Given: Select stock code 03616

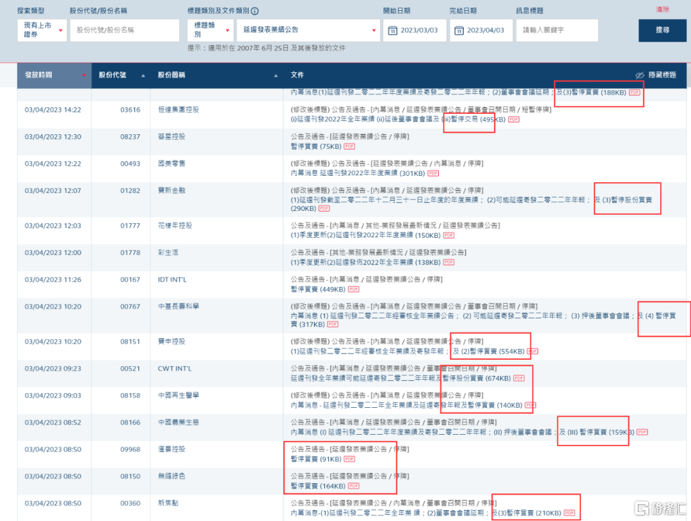Looking at the screenshot, I should (131, 110).
